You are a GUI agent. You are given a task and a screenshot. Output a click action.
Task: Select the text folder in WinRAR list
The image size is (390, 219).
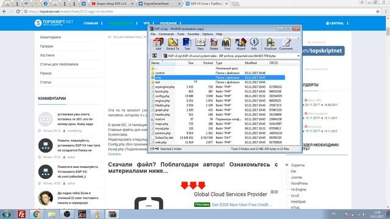(218, 82)
